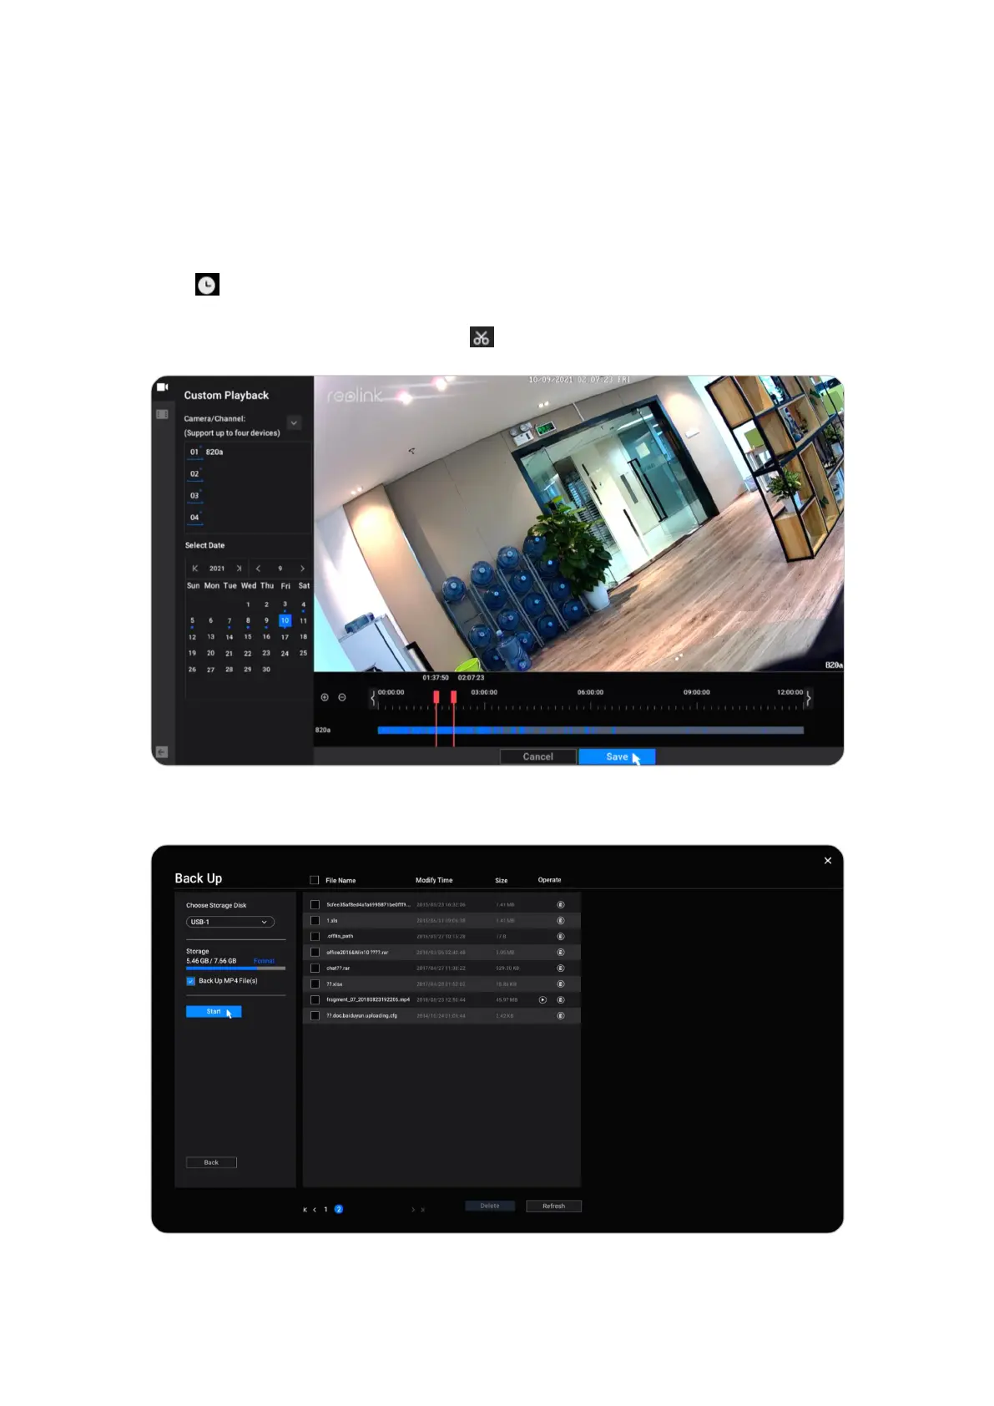Click the 820a blue recording timeline bar
This screenshot has height=1406, width=994.
(x=591, y=731)
